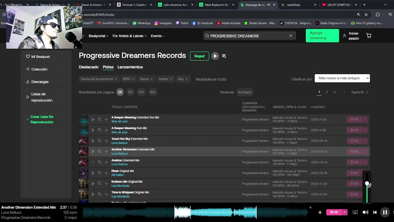
Task: Add A Deeper Meaning Dub Mix to queue
Action: [99, 130]
